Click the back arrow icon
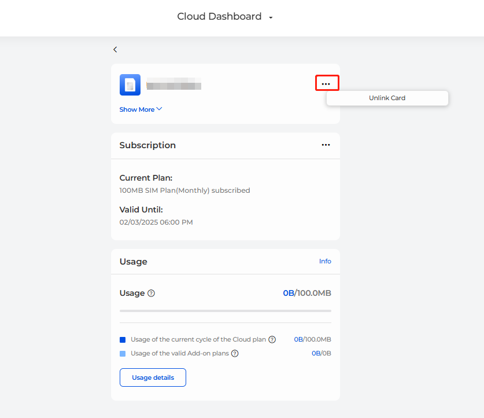This screenshot has height=418, width=484. 115,50
